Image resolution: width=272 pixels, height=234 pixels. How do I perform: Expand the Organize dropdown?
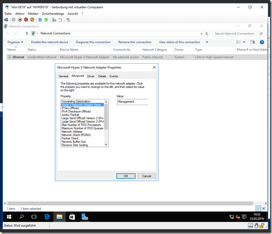click(15, 42)
